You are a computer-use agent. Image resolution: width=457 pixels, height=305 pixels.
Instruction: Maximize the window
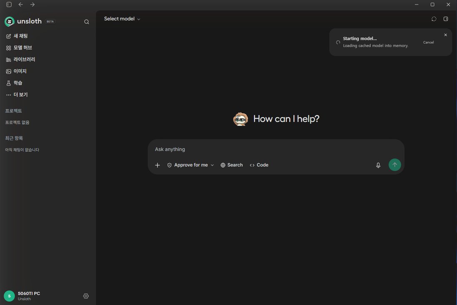click(x=432, y=5)
